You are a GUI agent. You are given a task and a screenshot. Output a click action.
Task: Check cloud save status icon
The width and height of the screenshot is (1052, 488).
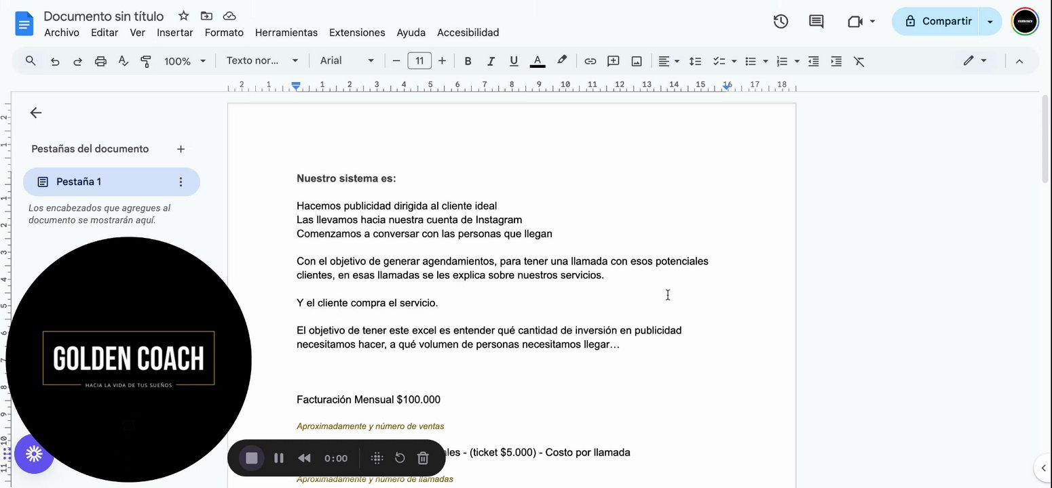pyautogui.click(x=229, y=16)
